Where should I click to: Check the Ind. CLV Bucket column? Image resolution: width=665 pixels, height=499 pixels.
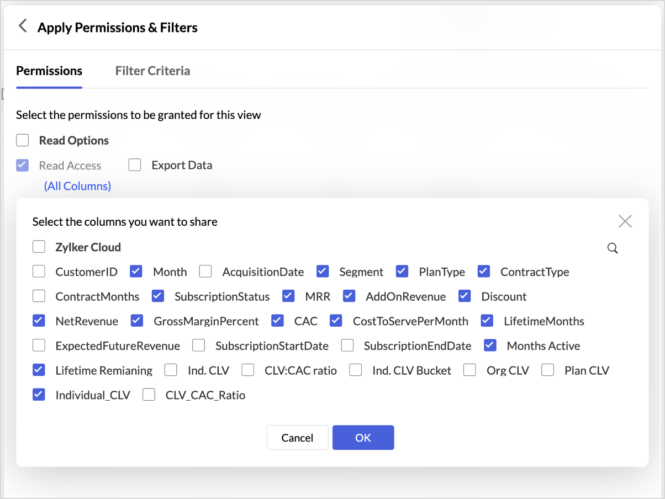356,370
